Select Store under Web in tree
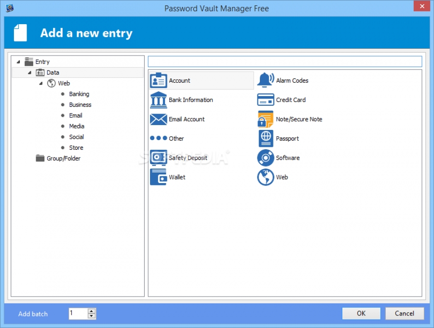The image size is (434, 328). (x=76, y=148)
